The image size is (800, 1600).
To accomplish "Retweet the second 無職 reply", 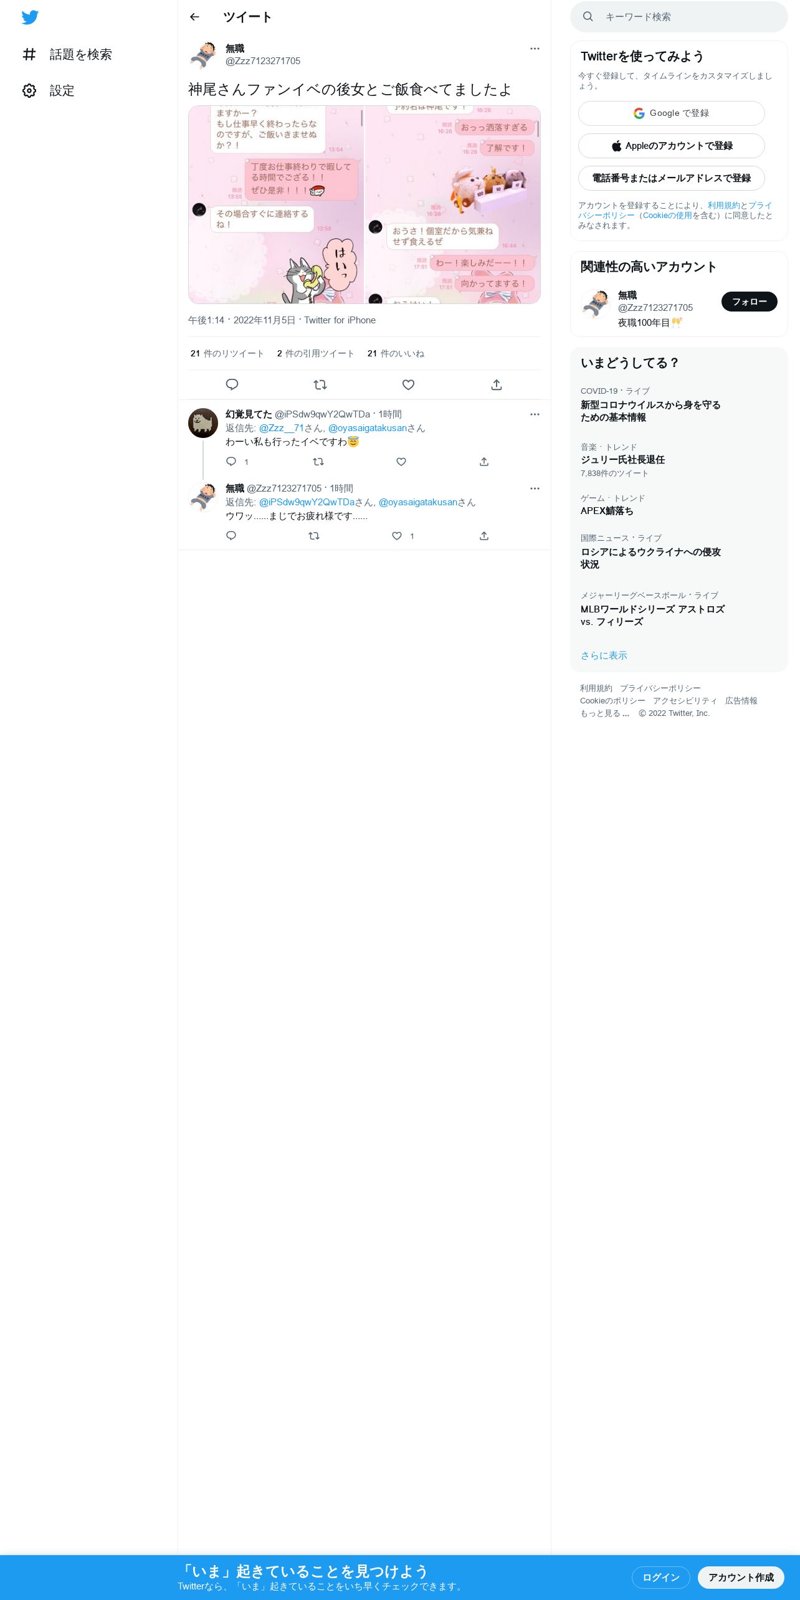I will click(x=314, y=536).
